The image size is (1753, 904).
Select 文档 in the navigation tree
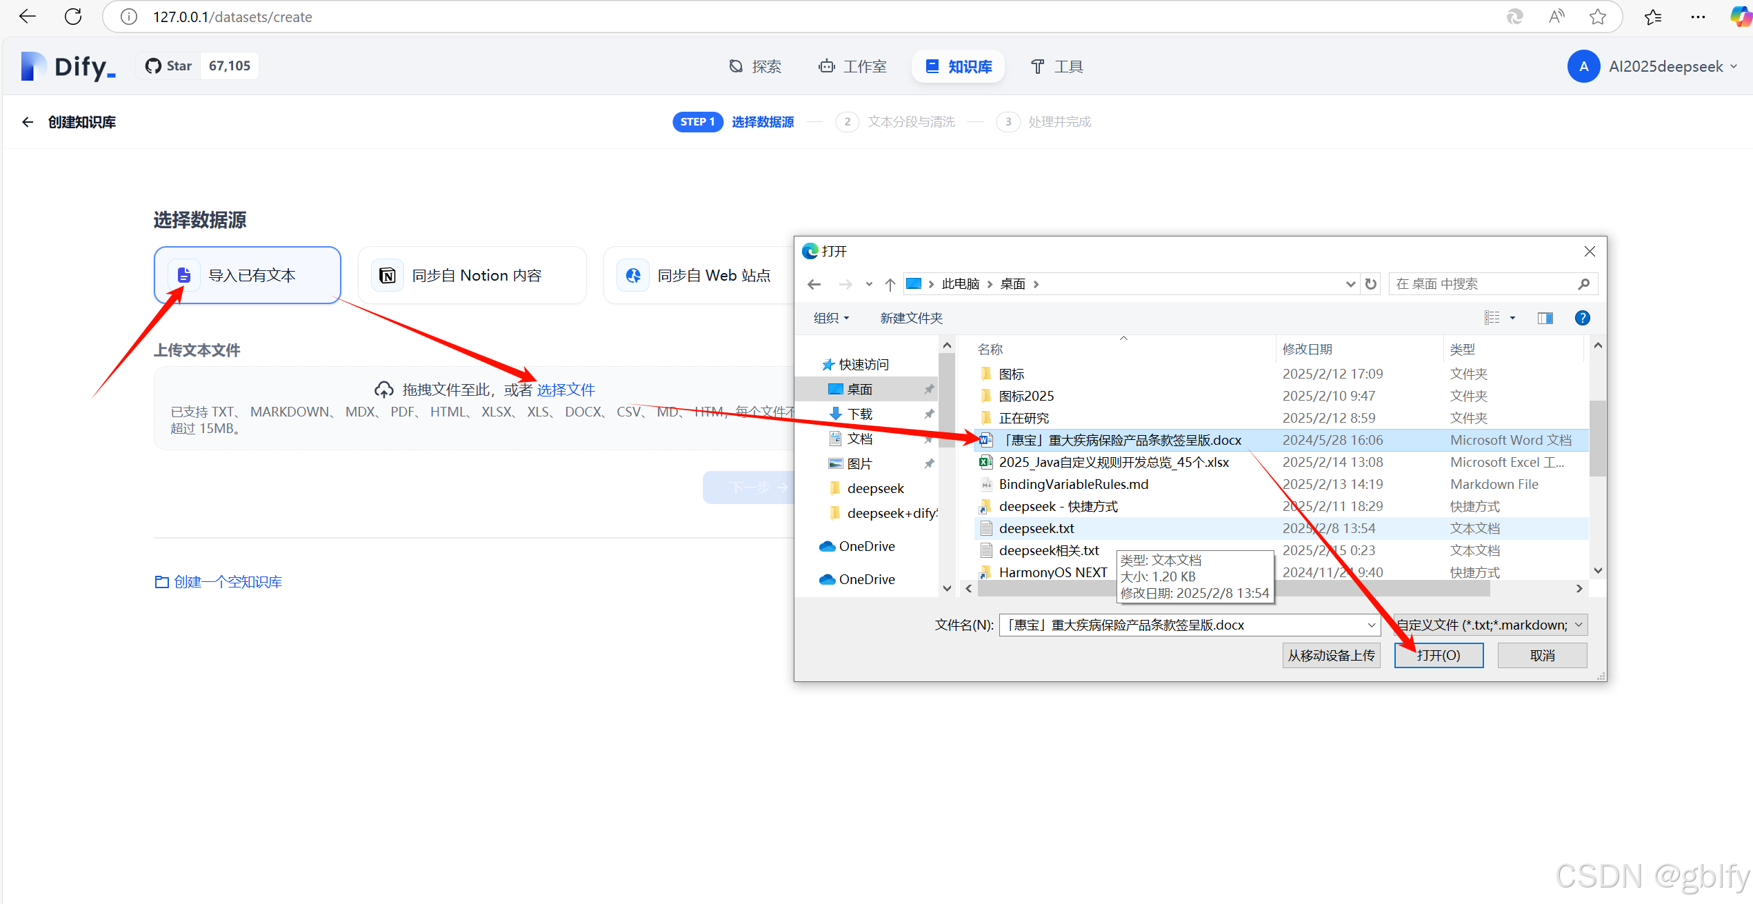click(860, 439)
